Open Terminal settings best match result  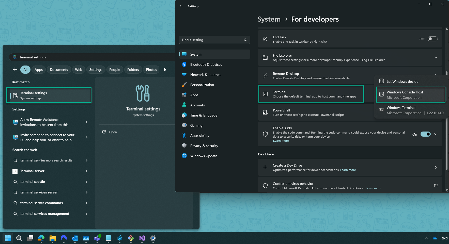pyautogui.click(x=49, y=95)
